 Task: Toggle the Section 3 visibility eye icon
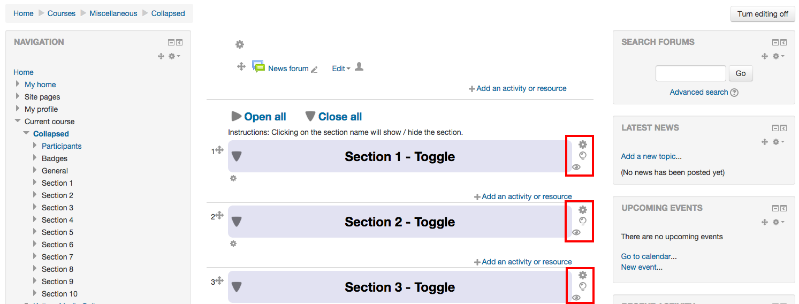click(576, 298)
